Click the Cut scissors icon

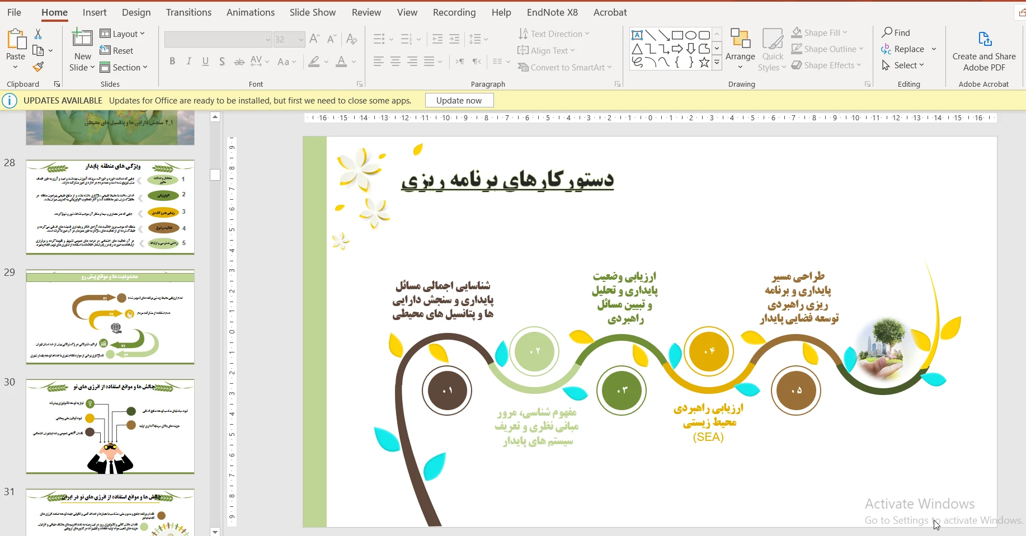pos(38,34)
